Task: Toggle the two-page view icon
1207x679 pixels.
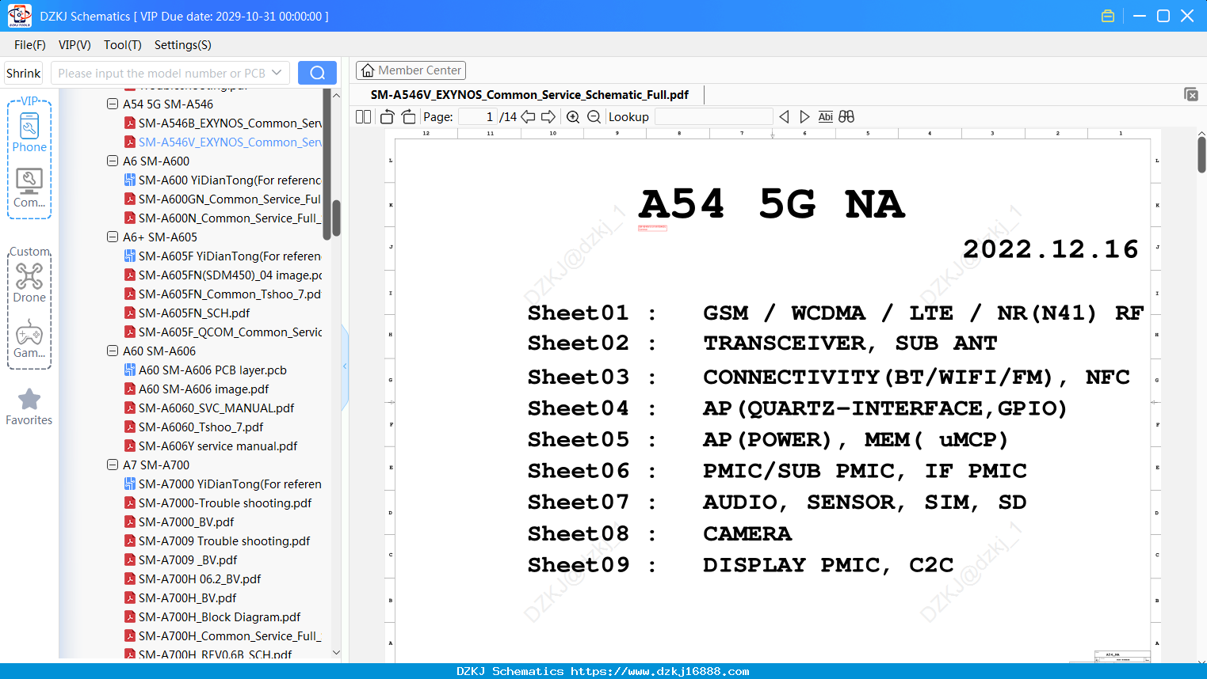Action: click(363, 117)
